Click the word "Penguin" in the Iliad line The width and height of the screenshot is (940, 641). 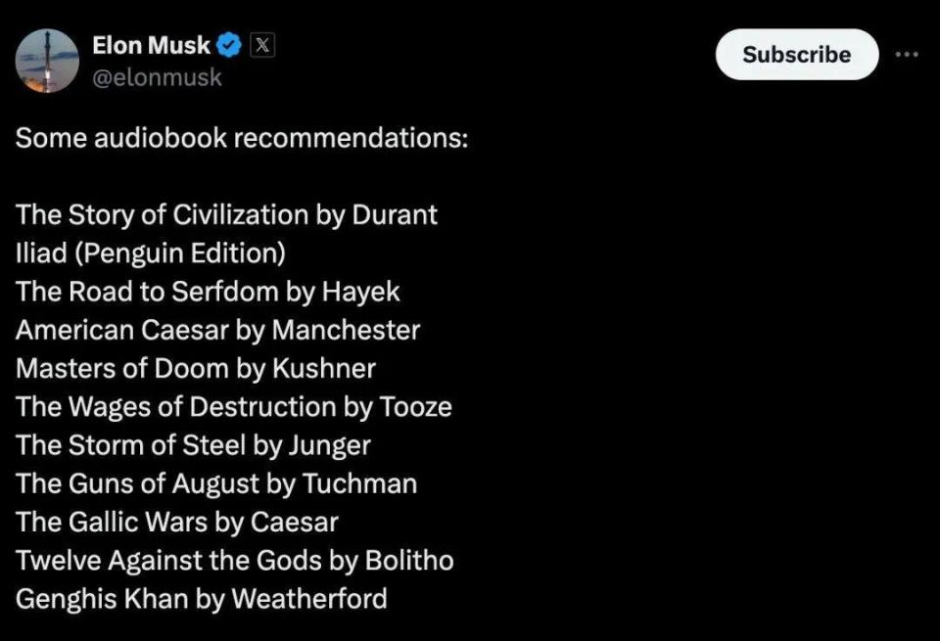[132, 254]
